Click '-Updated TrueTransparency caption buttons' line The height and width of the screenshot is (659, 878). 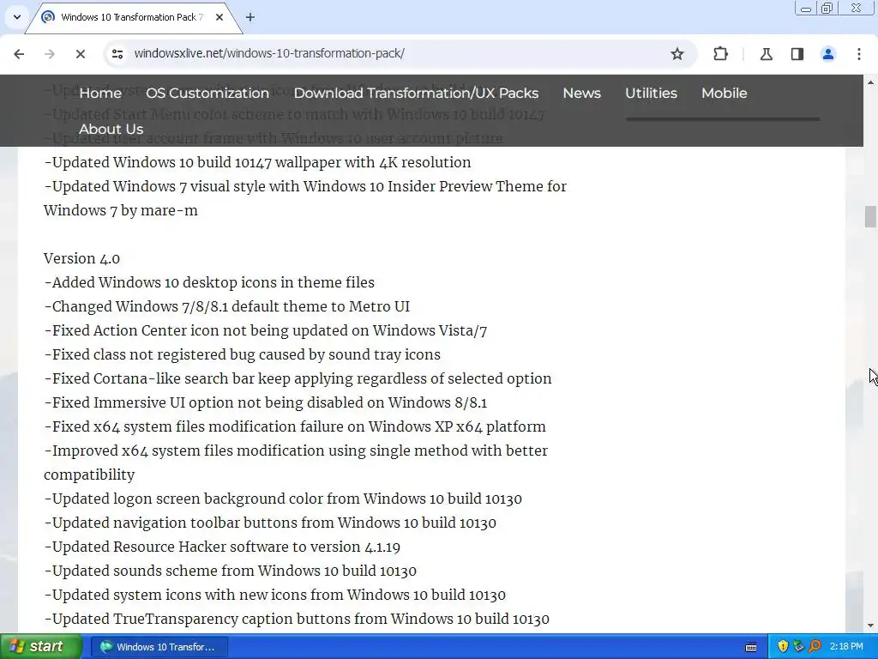pyautogui.click(x=297, y=620)
